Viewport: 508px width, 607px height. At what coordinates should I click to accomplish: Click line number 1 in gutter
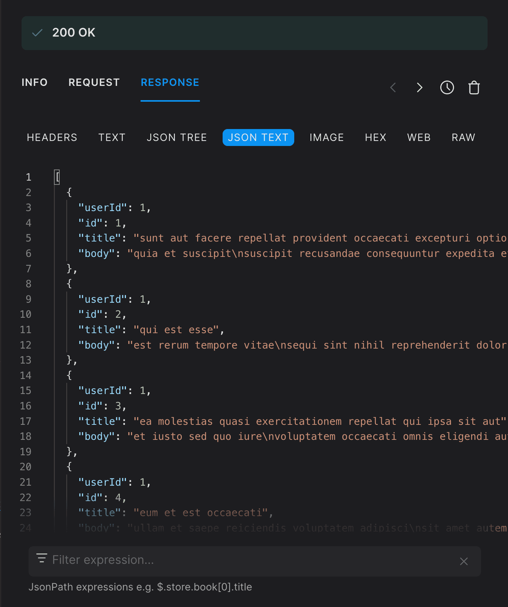point(29,177)
